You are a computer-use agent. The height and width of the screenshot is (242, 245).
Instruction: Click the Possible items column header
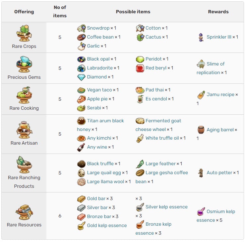133,12
